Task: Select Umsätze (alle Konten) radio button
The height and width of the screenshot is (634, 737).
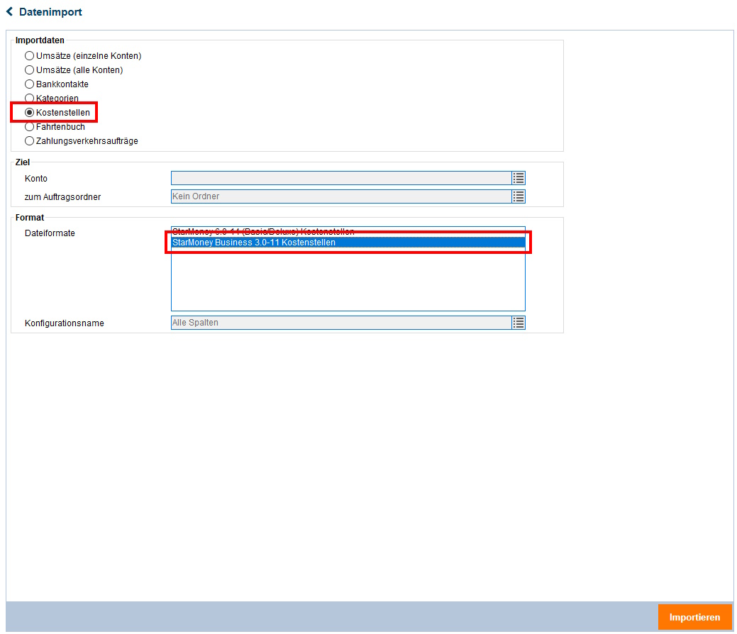Action: point(30,70)
